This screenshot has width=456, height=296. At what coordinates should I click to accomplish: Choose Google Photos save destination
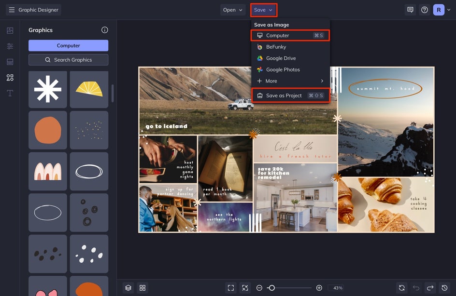(290, 69)
